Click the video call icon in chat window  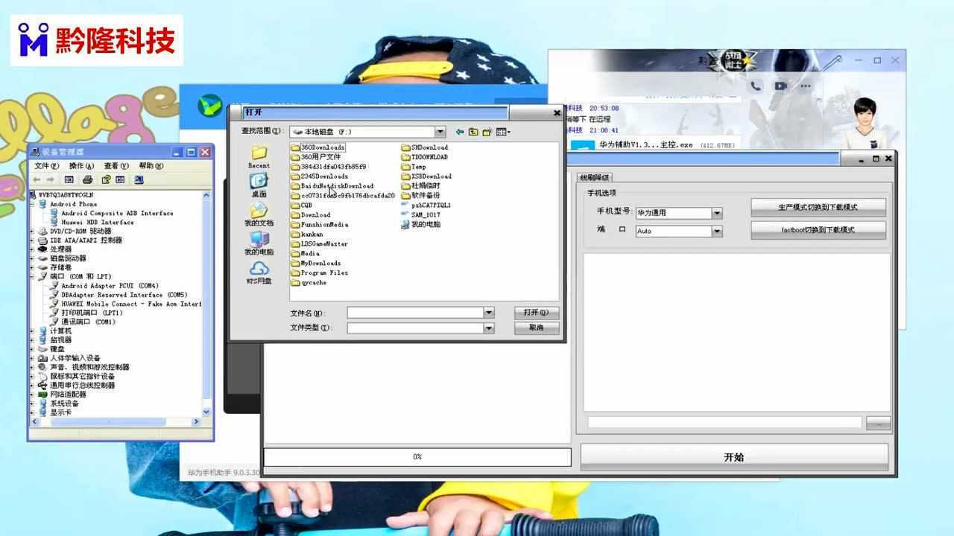[780, 86]
